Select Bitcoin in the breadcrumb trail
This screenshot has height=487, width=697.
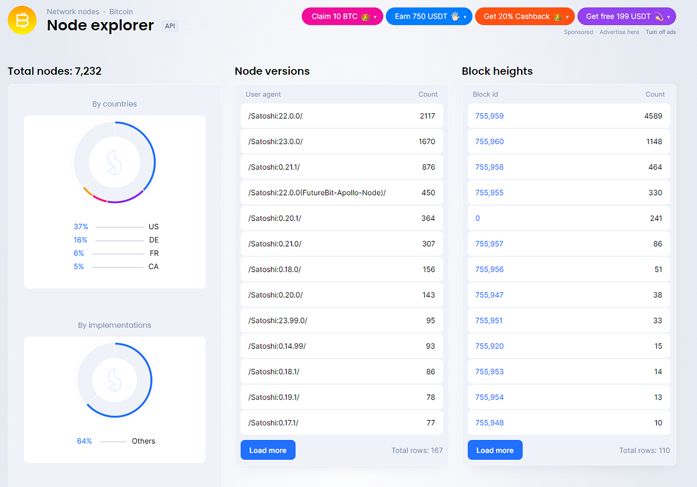121,11
